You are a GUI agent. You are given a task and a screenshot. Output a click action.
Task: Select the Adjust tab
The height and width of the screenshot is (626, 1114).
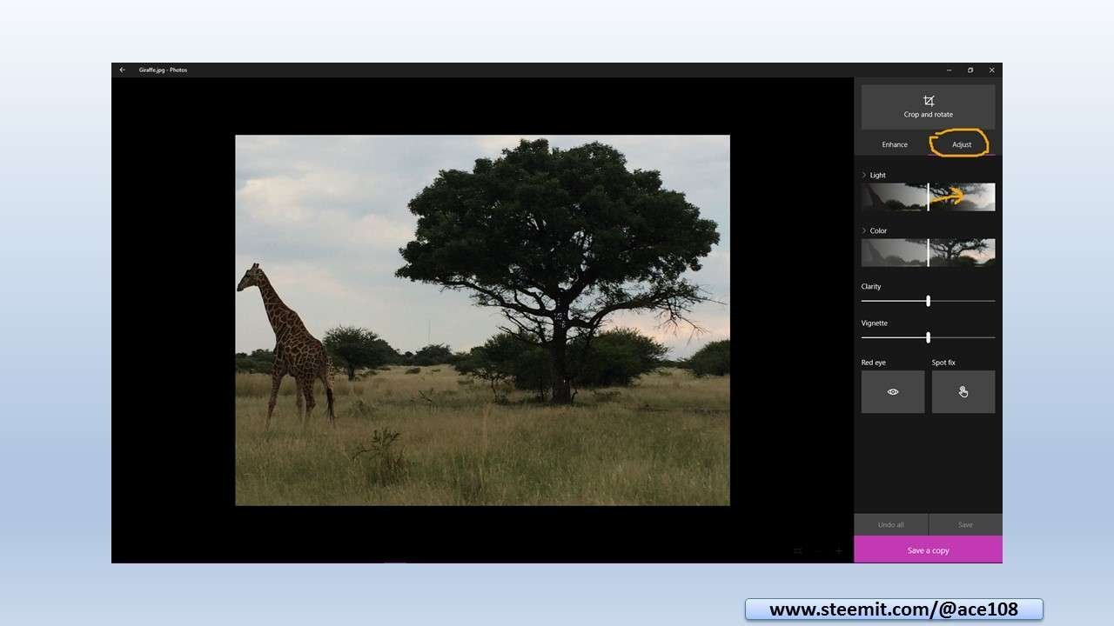(x=962, y=144)
